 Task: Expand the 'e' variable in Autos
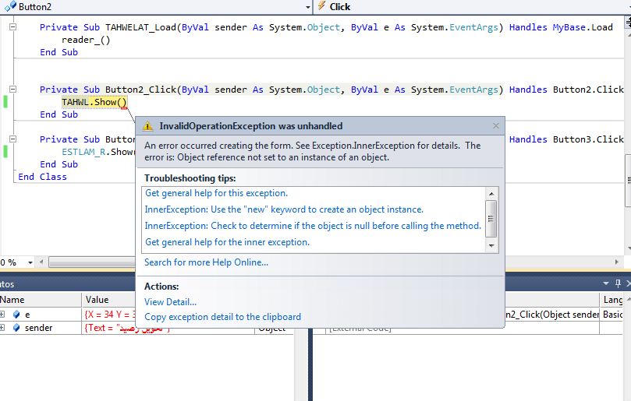point(3,315)
